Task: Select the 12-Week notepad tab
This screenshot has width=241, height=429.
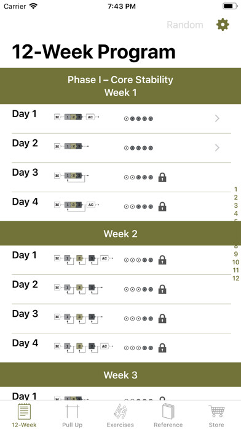Action: click(x=25, y=412)
